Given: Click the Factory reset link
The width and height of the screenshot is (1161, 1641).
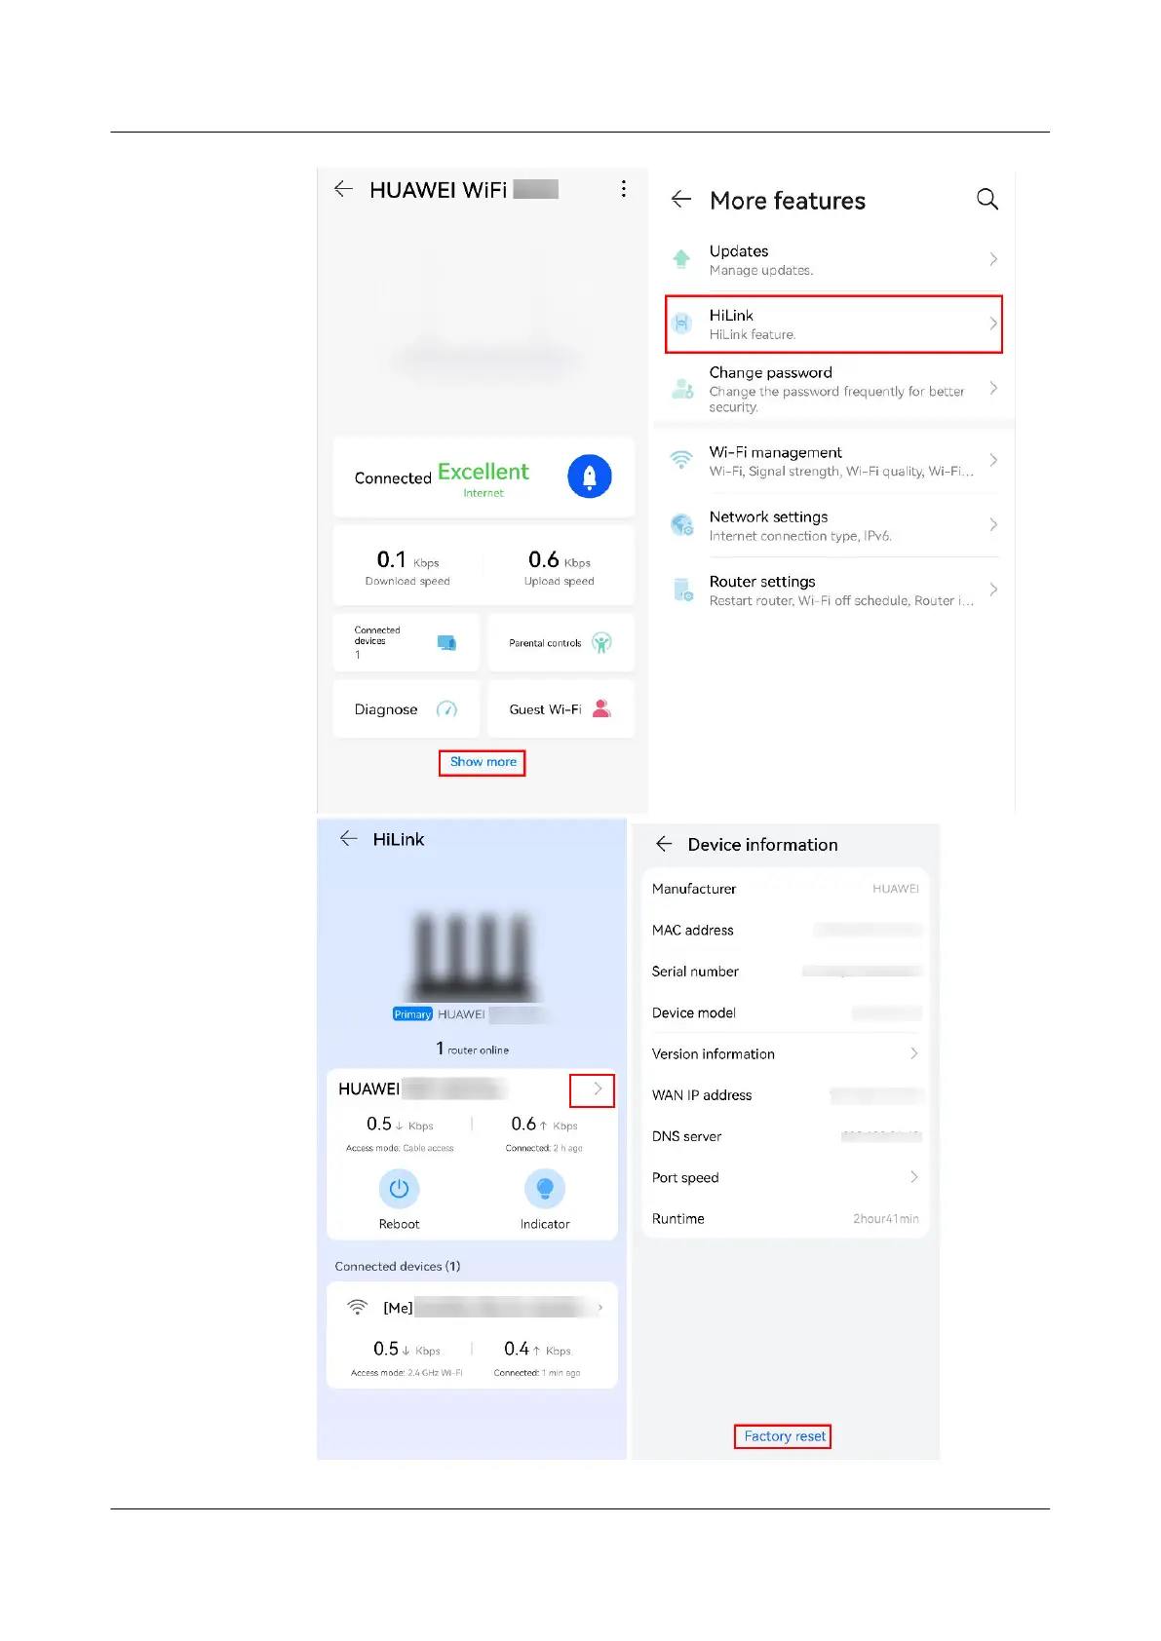Looking at the screenshot, I should [784, 1436].
